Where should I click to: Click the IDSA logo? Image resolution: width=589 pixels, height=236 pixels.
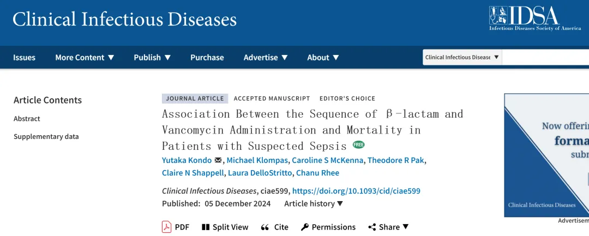pyautogui.click(x=534, y=18)
